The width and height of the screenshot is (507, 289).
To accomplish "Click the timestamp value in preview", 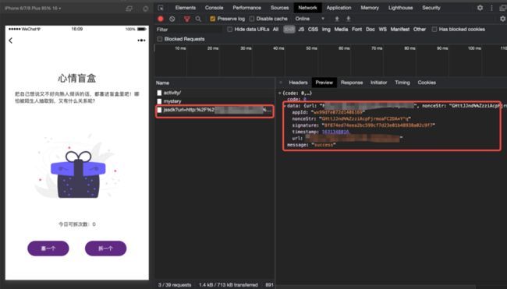I will coord(335,132).
